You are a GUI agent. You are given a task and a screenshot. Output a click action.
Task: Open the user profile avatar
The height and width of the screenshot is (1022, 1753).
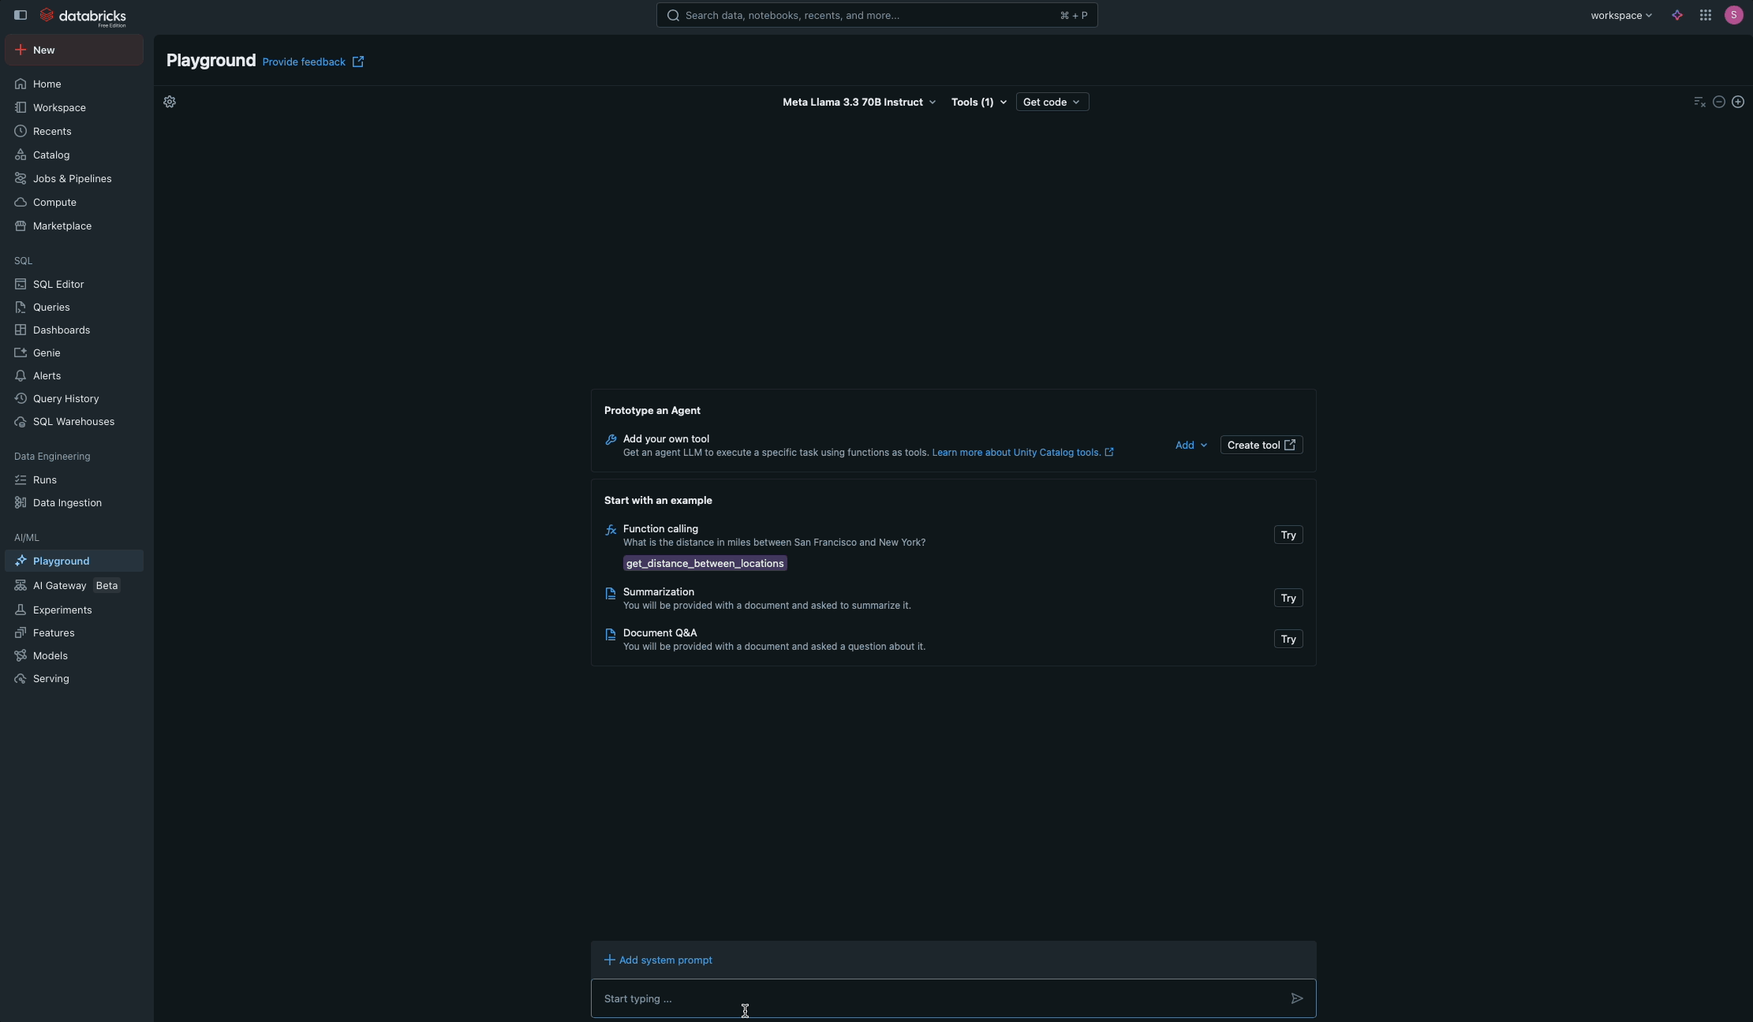tap(1733, 15)
